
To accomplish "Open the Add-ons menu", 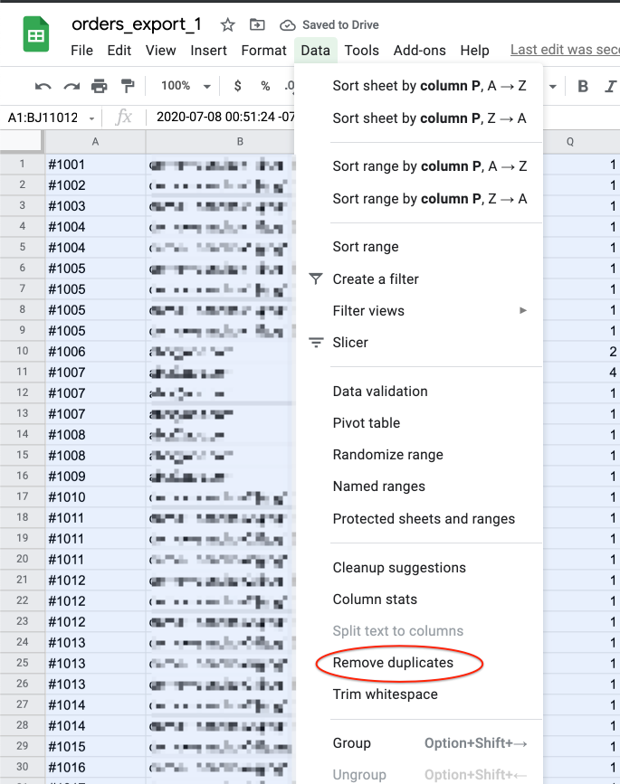I will click(x=419, y=51).
